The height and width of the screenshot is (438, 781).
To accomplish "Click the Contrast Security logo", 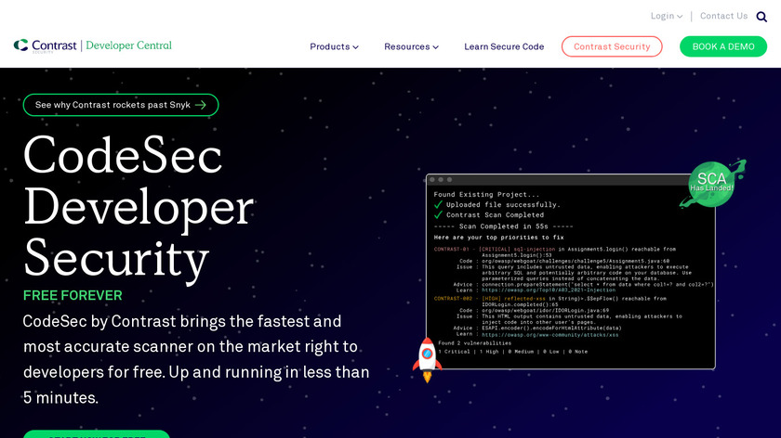I will (x=46, y=45).
